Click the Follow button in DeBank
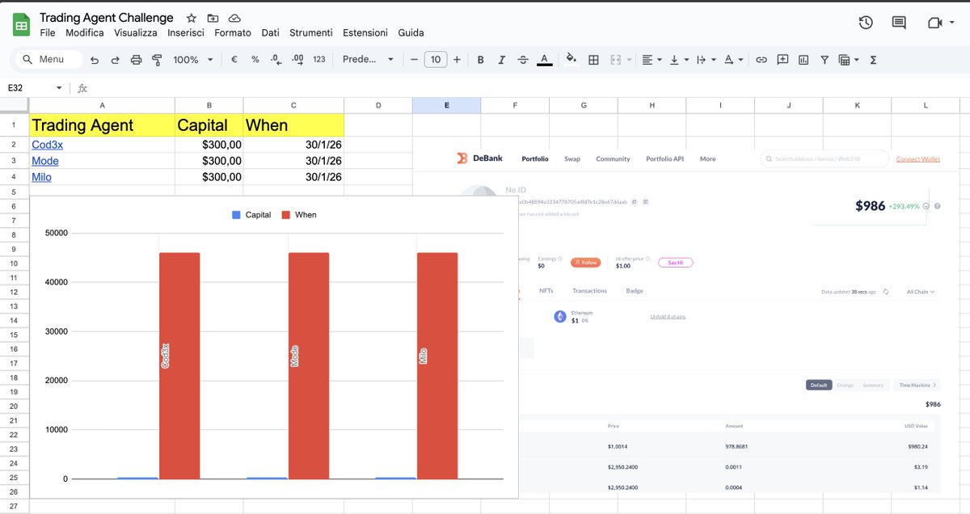Viewport: 970px width, 514px height. [x=585, y=263]
